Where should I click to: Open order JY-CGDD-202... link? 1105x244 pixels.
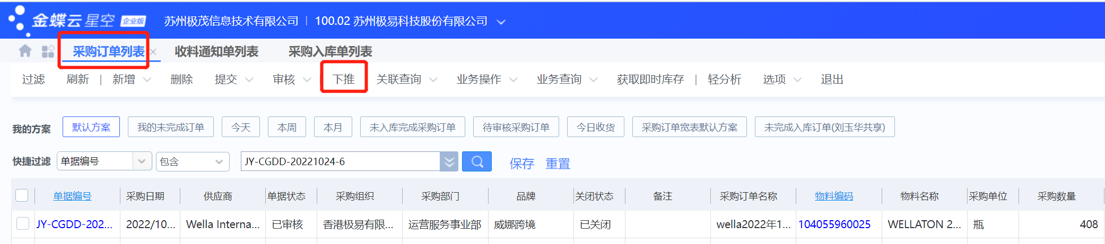(x=74, y=224)
